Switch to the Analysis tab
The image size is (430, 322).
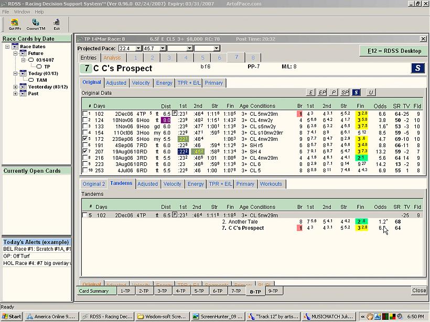(112, 58)
